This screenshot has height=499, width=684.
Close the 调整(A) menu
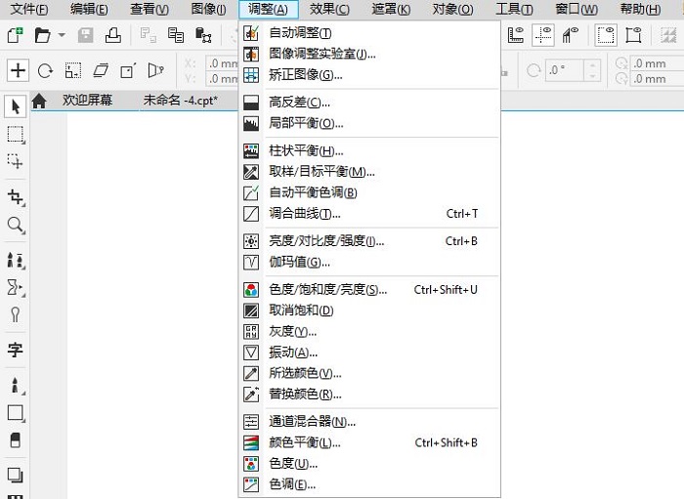click(269, 9)
